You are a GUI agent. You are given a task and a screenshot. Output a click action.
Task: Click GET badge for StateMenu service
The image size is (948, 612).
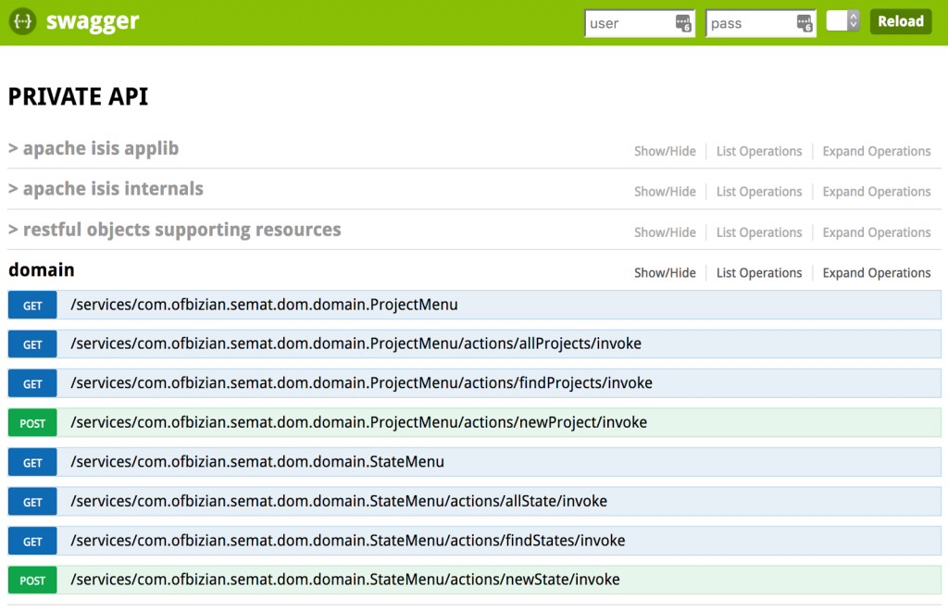point(32,463)
